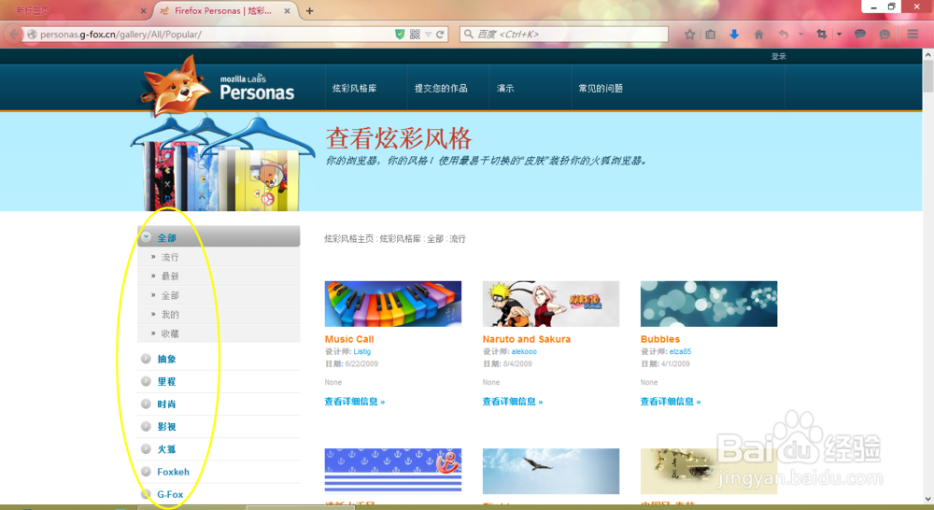Click the vertical scrollbar down arrow
The image size is (934, 510).
pyautogui.click(x=928, y=500)
